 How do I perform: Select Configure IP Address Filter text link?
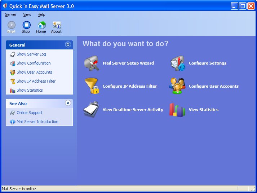pyautogui.click(x=130, y=86)
